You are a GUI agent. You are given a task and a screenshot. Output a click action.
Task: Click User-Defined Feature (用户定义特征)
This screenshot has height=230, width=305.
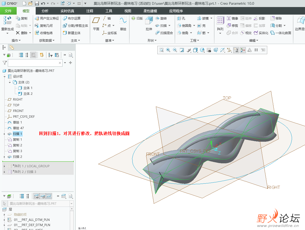pos(47,18)
